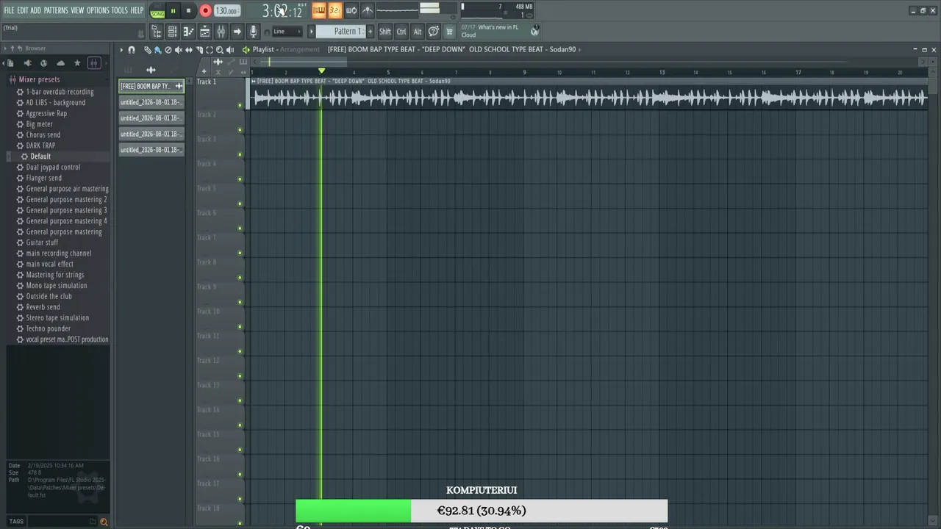Click the browser search magnifier icon
941x529 pixels.
point(104,522)
